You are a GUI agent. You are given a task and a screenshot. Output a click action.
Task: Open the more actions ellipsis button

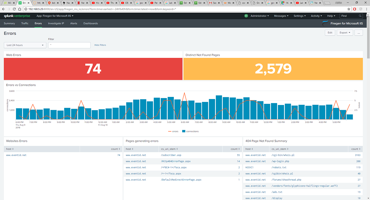pyautogui.click(x=358, y=33)
